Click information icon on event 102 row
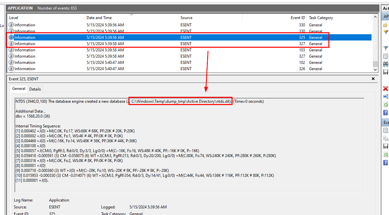 click(11, 62)
